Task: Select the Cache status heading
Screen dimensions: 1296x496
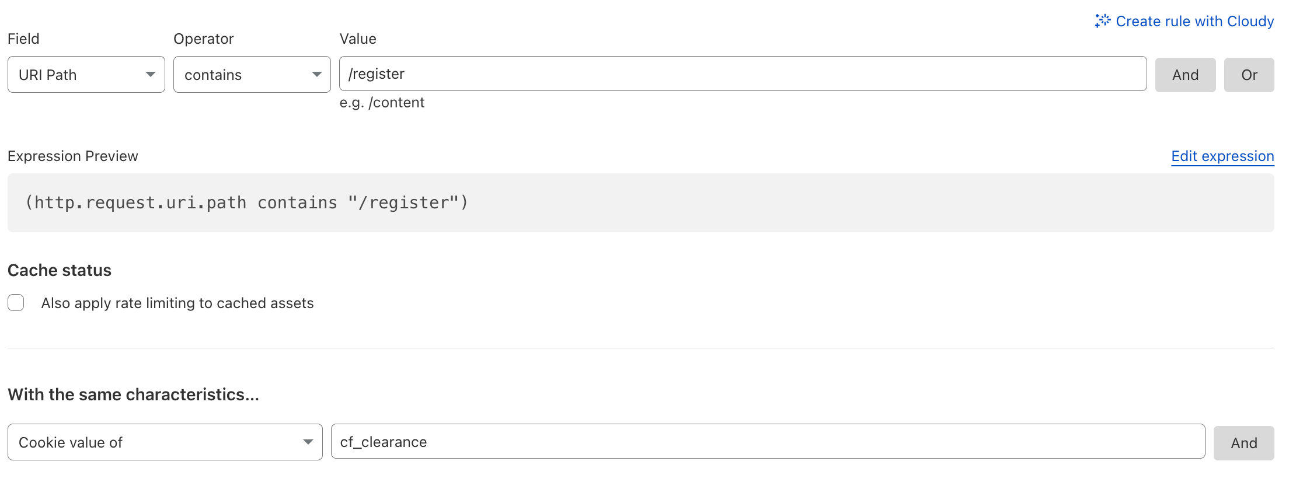Action: [x=60, y=270]
